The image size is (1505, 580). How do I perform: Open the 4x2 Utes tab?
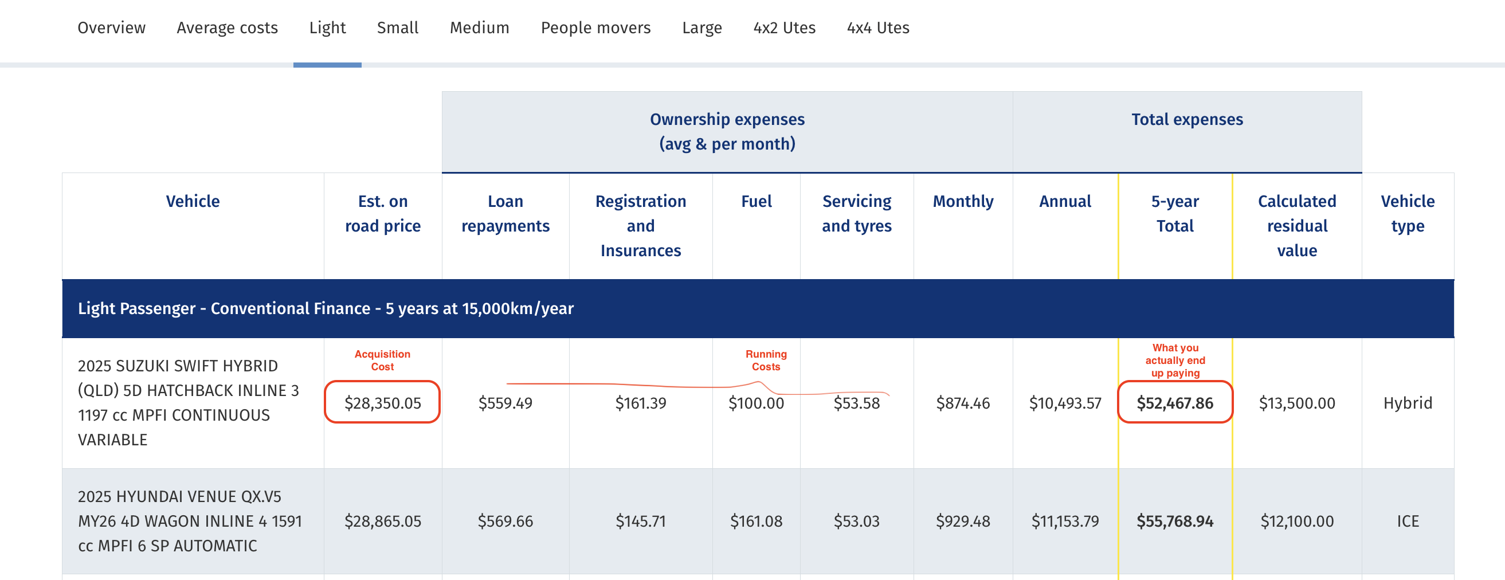(x=784, y=28)
